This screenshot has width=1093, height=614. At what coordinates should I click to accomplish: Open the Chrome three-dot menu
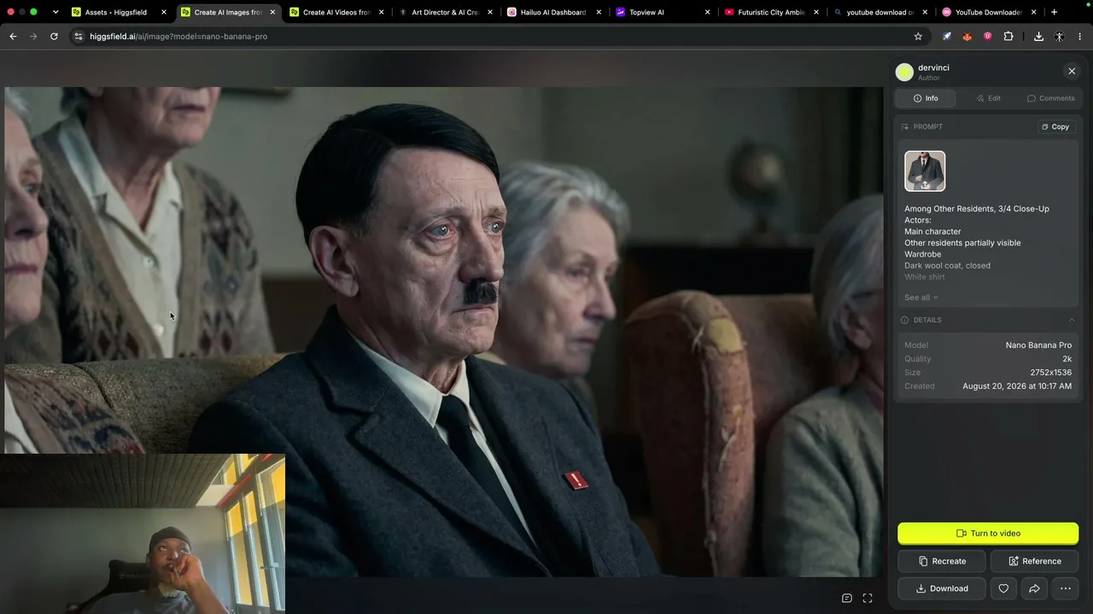(1079, 37)
